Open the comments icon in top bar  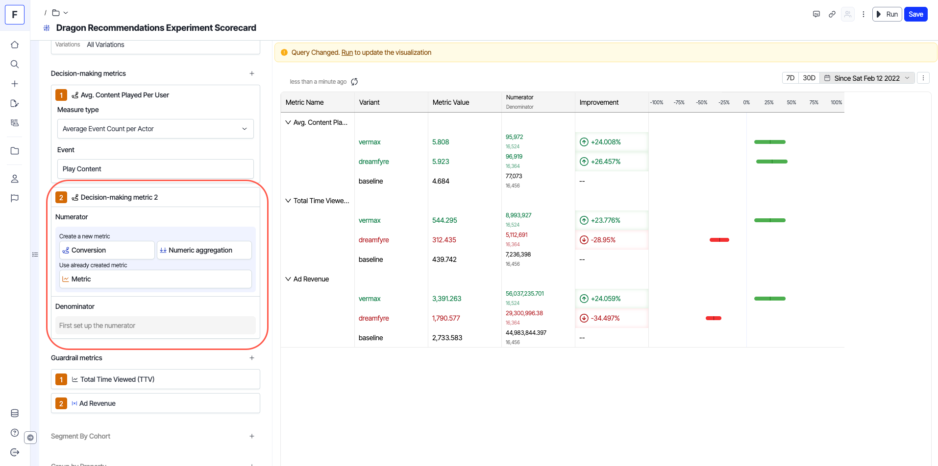816,14
